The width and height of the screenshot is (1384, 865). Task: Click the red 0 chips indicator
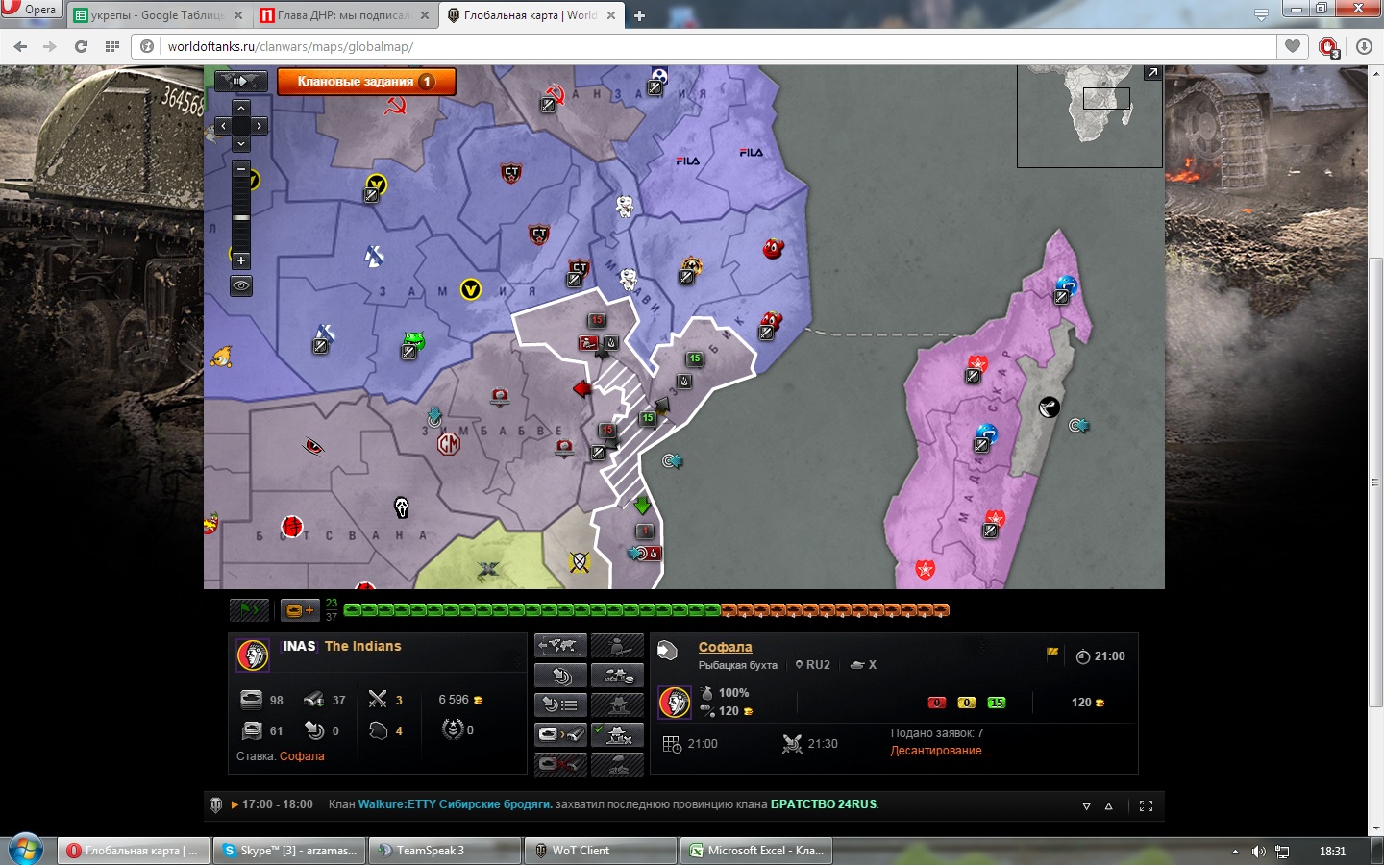pyautogui.click(x=937, y=703)
